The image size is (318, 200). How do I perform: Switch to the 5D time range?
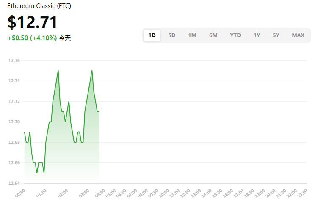(x=172, y=35)
